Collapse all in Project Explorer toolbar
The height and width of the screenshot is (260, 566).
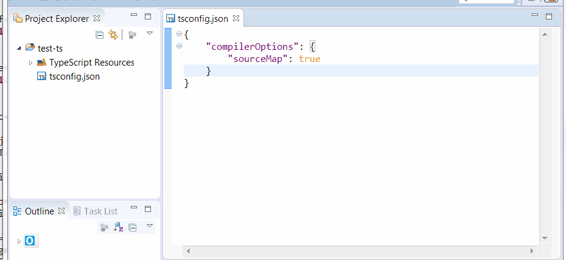[x=100, y=35]
